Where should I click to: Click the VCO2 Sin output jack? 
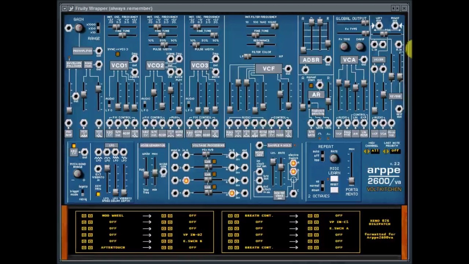171,72
